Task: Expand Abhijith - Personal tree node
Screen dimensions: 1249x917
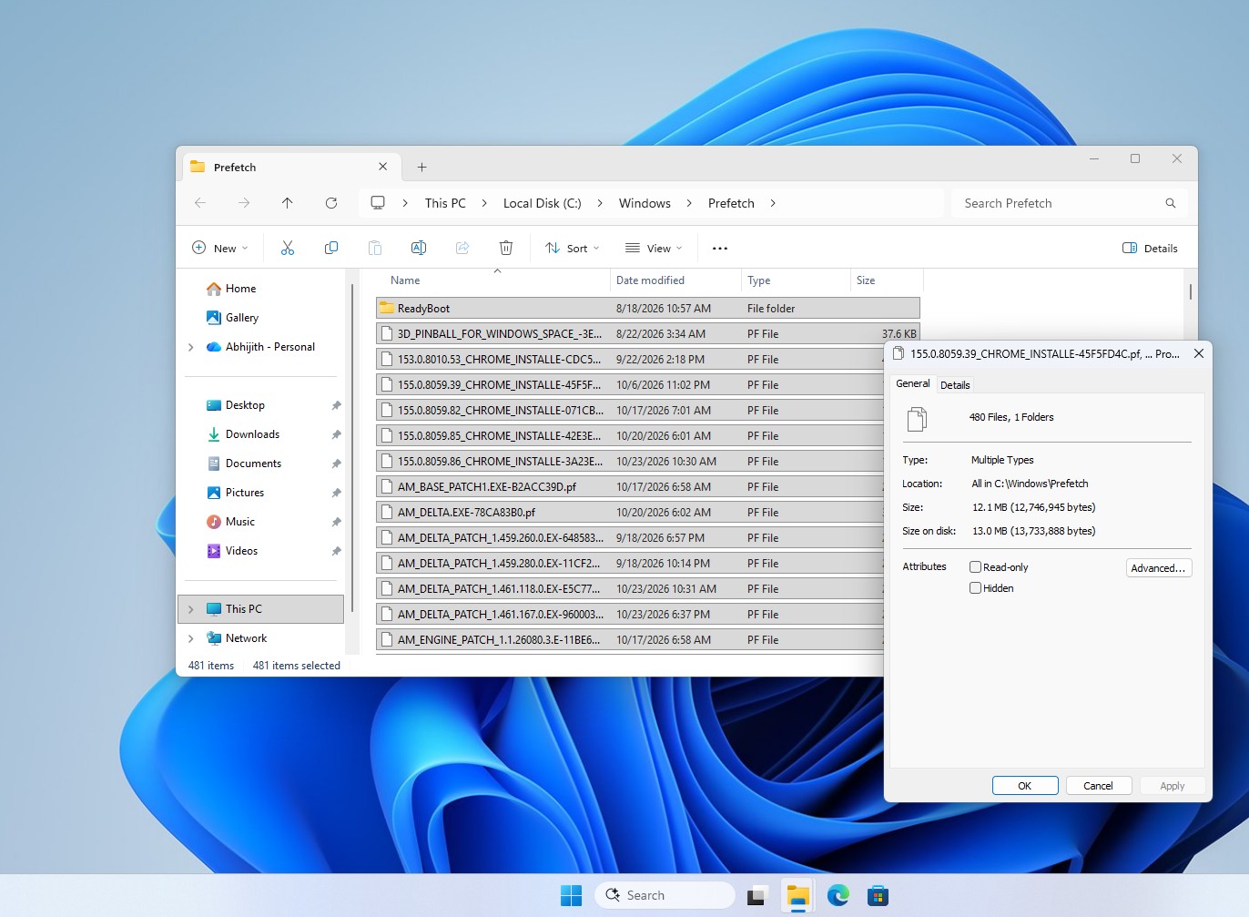Action: (191, 347)
